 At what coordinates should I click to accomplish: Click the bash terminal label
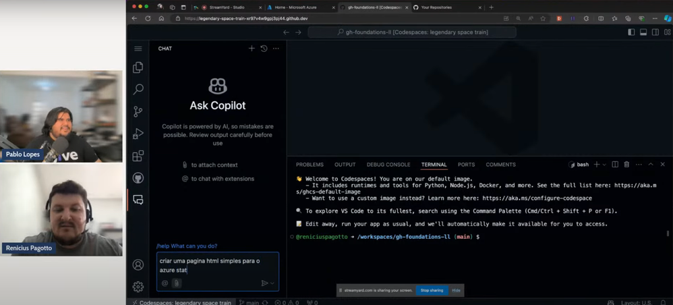pyautogui.click(x=579, y=165)
